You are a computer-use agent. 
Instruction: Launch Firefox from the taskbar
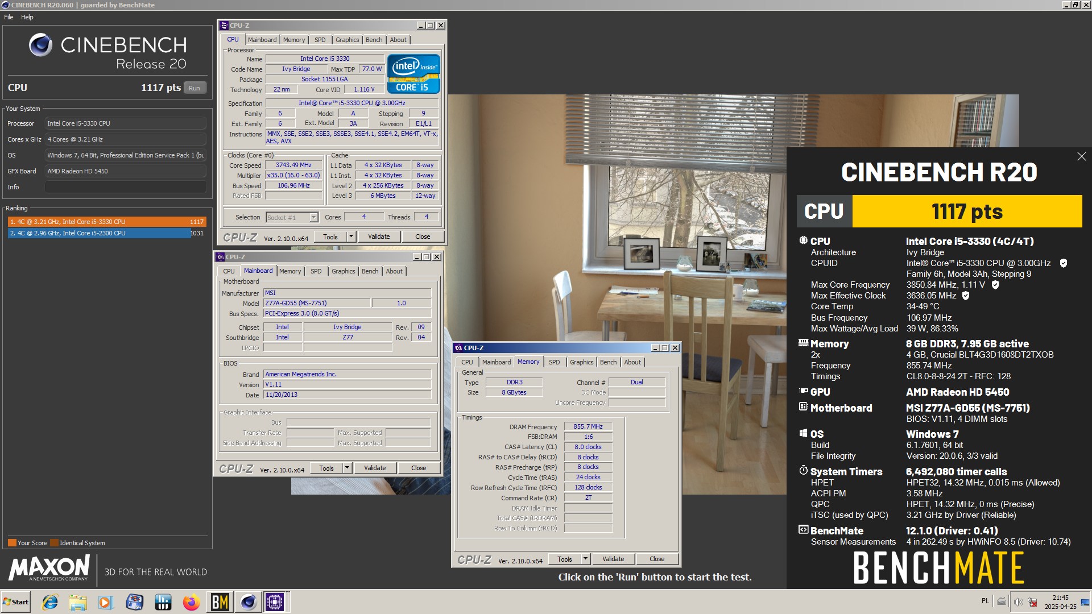point(191,602)
